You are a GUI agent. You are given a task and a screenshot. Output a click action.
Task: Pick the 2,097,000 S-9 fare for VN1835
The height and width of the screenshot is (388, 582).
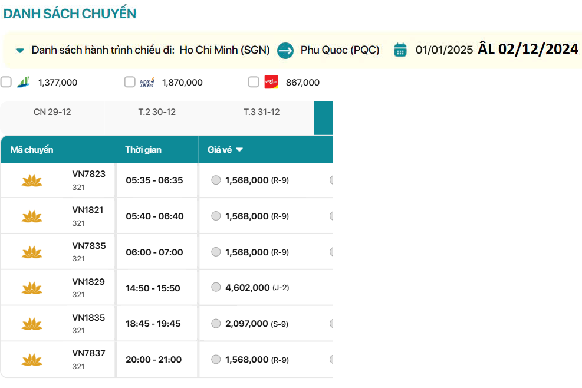click(x=216, y=324)
